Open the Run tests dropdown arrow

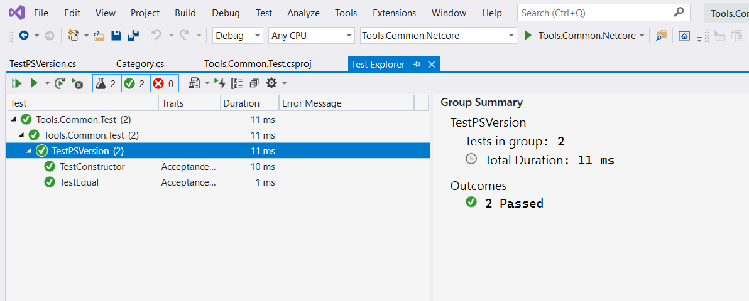tap(47, 84)
